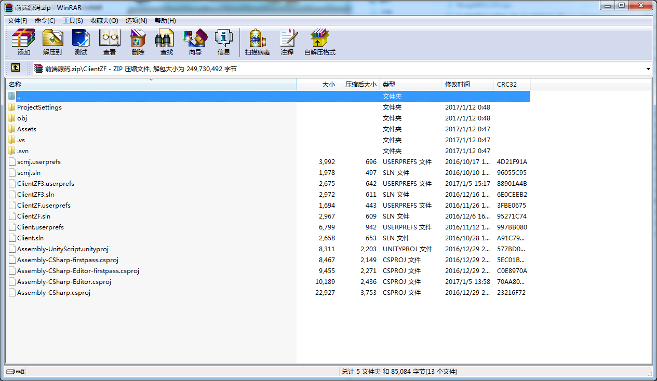This screenshot has height=381, width=657.
Task: Select the .vs folder icon
Action: coord(12,140)
